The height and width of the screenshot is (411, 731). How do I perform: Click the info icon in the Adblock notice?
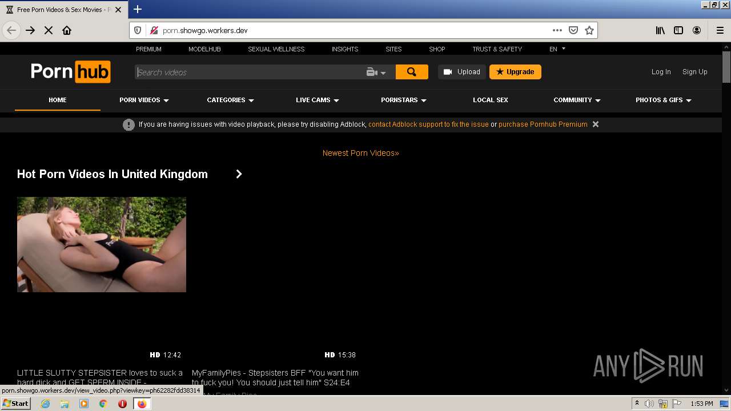click(128, 124)
